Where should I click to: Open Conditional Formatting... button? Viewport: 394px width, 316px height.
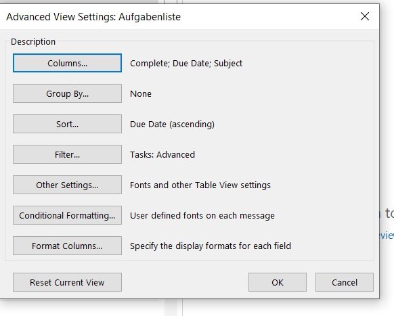click(67, 215)
